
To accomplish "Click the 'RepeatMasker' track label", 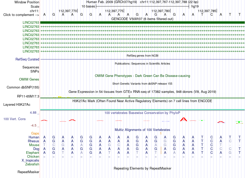I will coord(28,172).
